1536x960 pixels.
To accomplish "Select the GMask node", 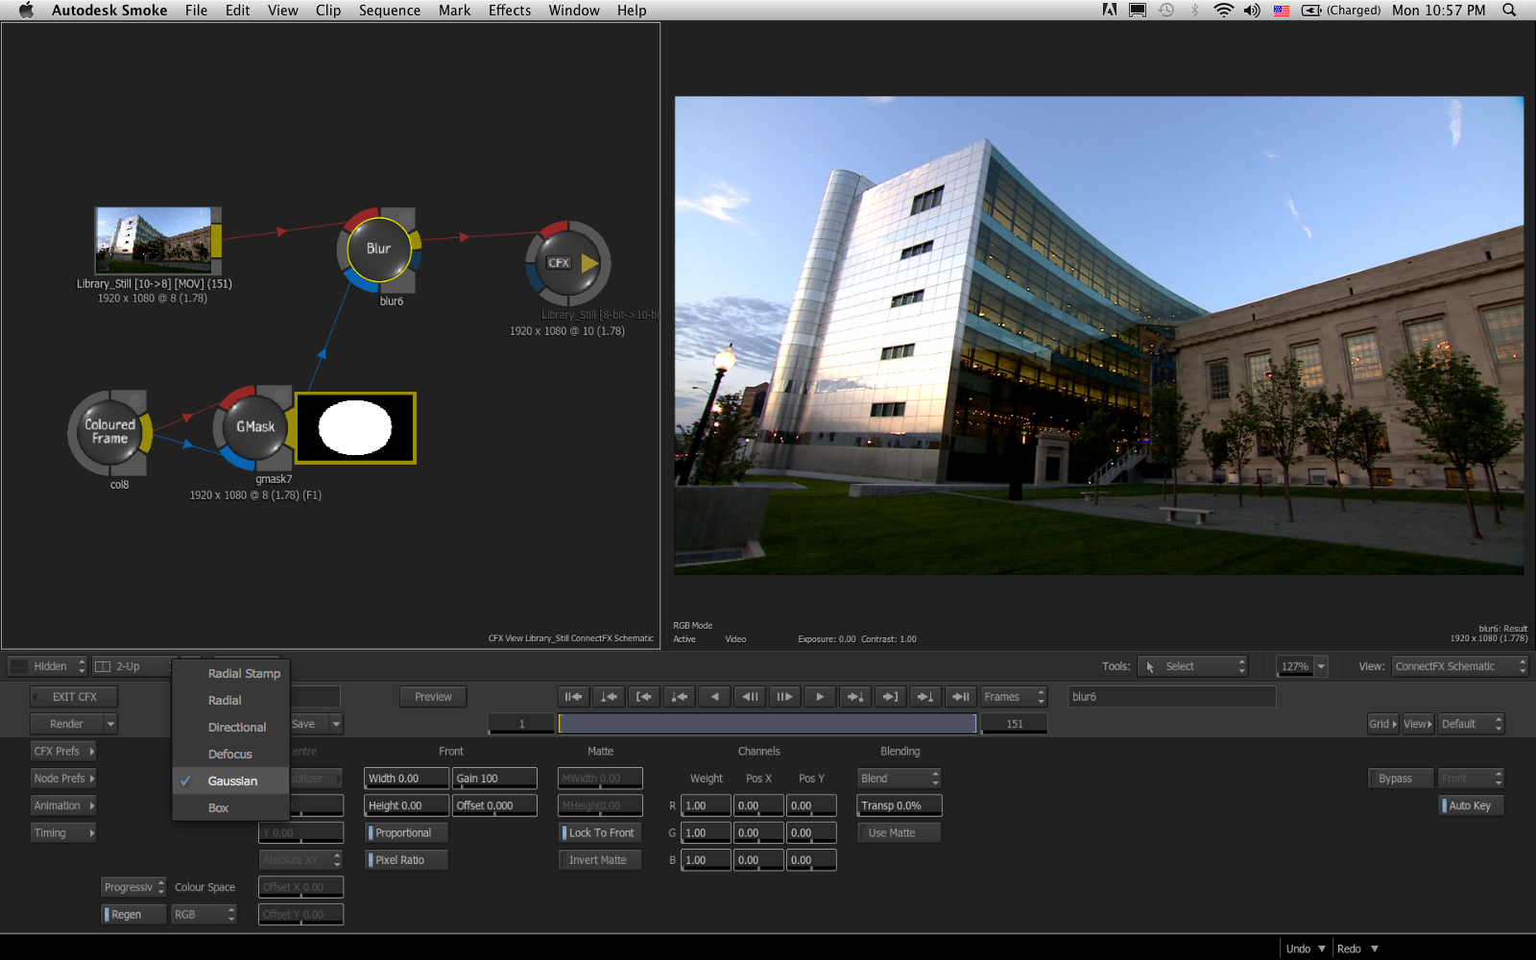I will pyautogui.click(x=255, y=427).
